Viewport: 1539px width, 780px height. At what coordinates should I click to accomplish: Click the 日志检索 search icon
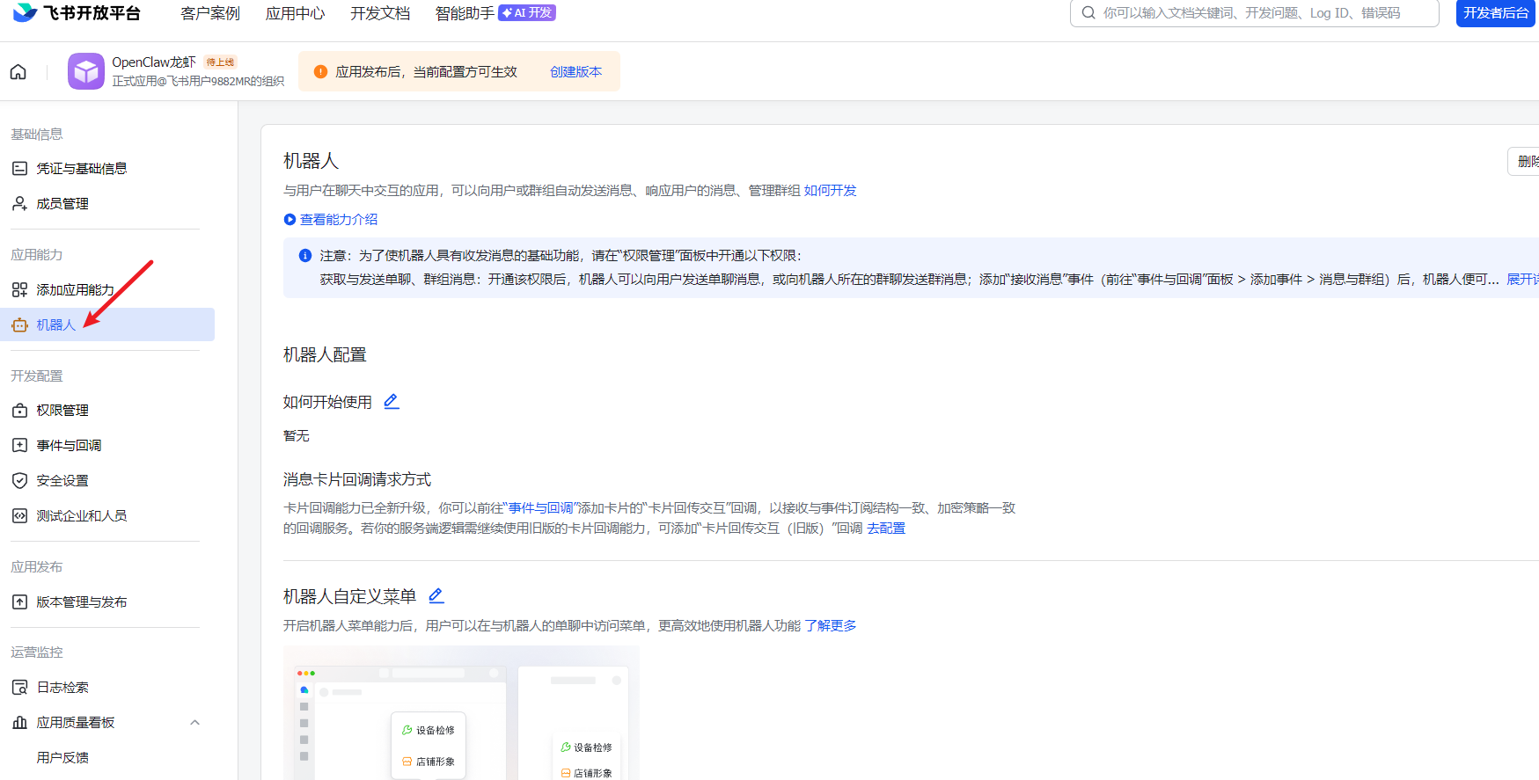click(x=19, y=688)
